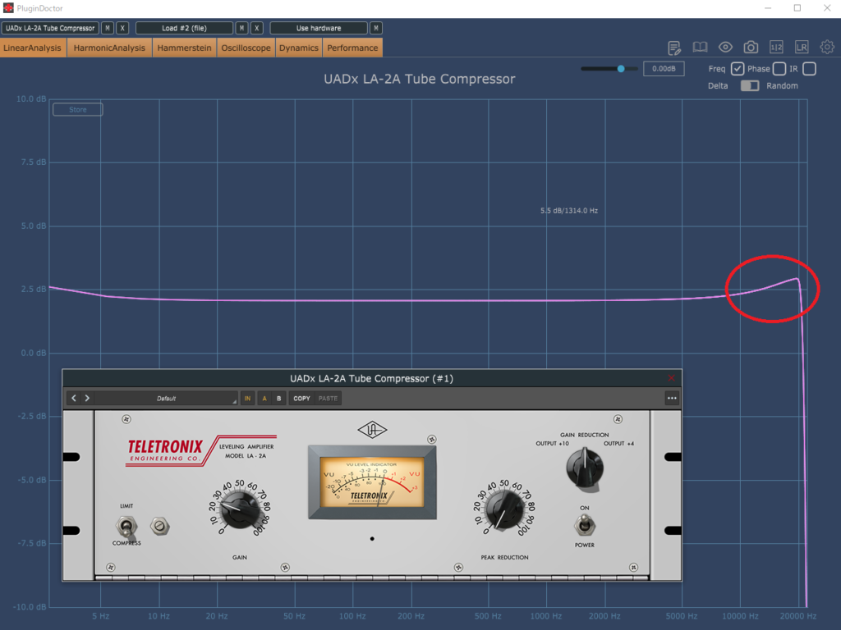Take a screenshot with the camera icon
The width and height of the screenshot is (841, 630).
750,48
